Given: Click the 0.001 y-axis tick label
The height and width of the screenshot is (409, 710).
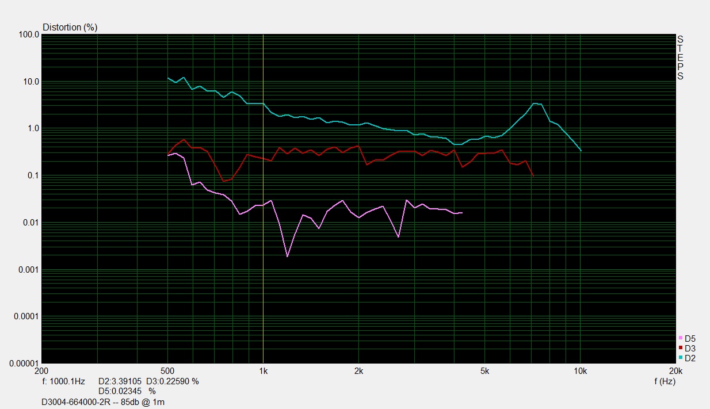Looking at the screenshot, I should pyautogui.click(x=29, y=269).
